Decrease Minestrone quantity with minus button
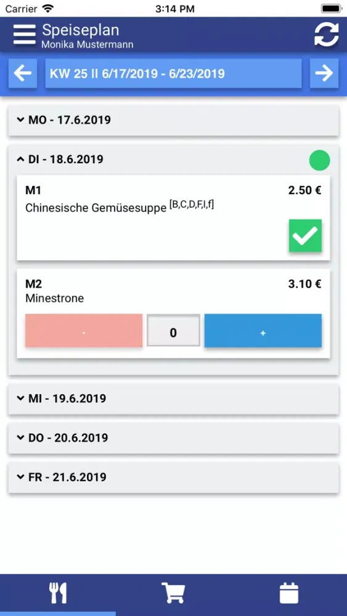 click(84, 330)
